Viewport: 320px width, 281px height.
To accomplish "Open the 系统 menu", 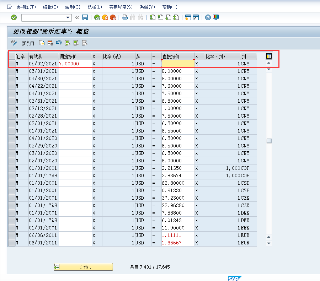I will coord(148,7).
